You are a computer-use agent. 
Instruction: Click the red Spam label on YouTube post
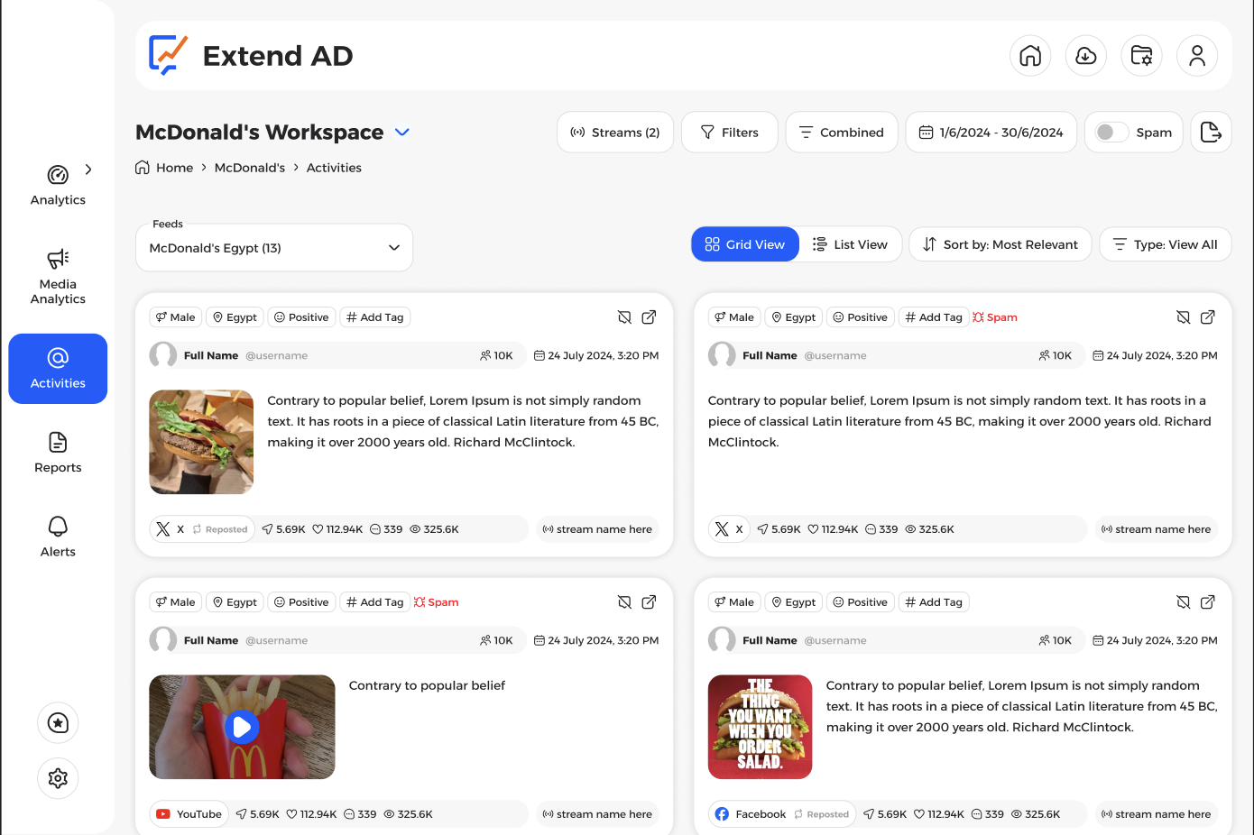pos(437,602)
